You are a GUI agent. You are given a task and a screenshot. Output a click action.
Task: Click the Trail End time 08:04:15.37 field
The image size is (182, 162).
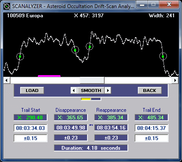(151, 128)
